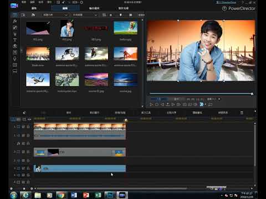Open the Transition Room
266x199 pixels.
tap(15, 46)
